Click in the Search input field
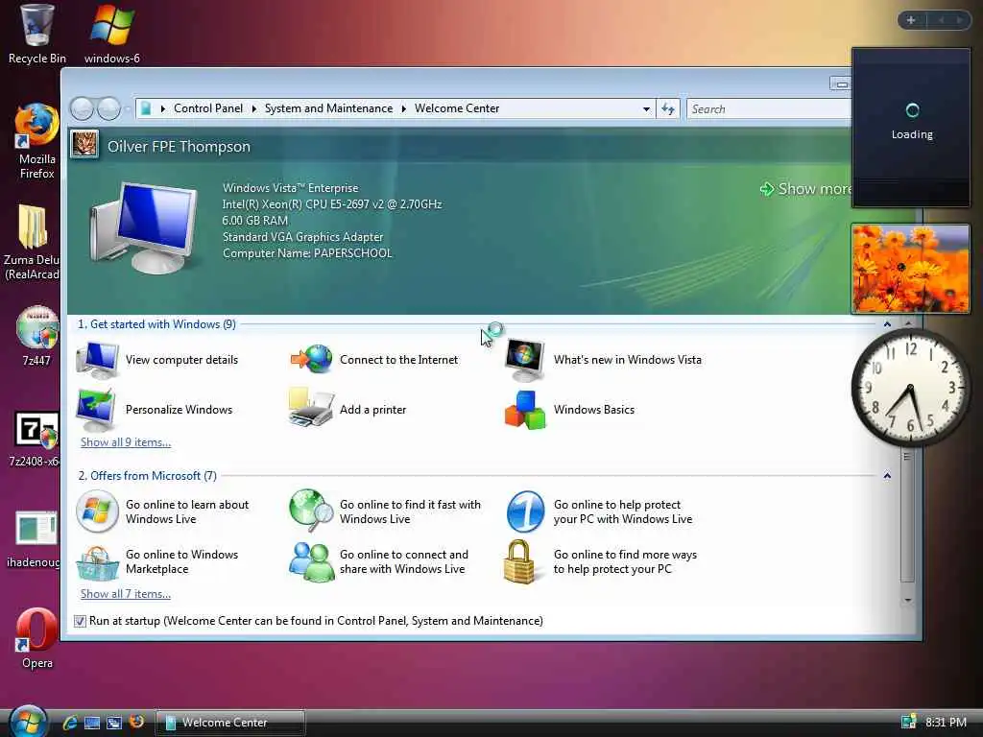The width and height of the screenshot is (983, 737). click(x=769, y=109)
